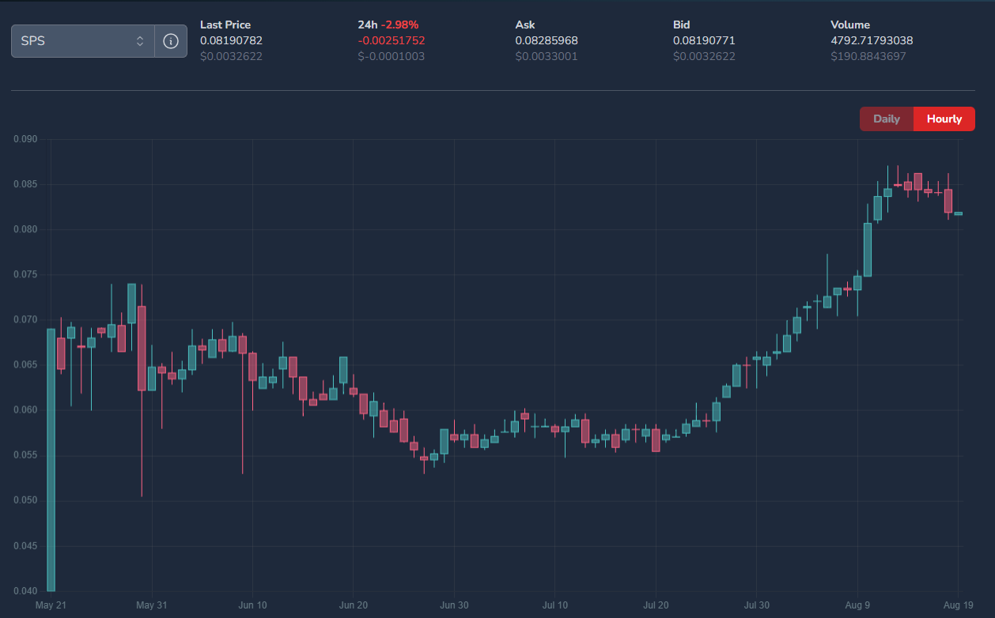This screenshot has width=995, height=618.
Task: Click the 0.090 price axis label
Action: (x=25, y=139)
